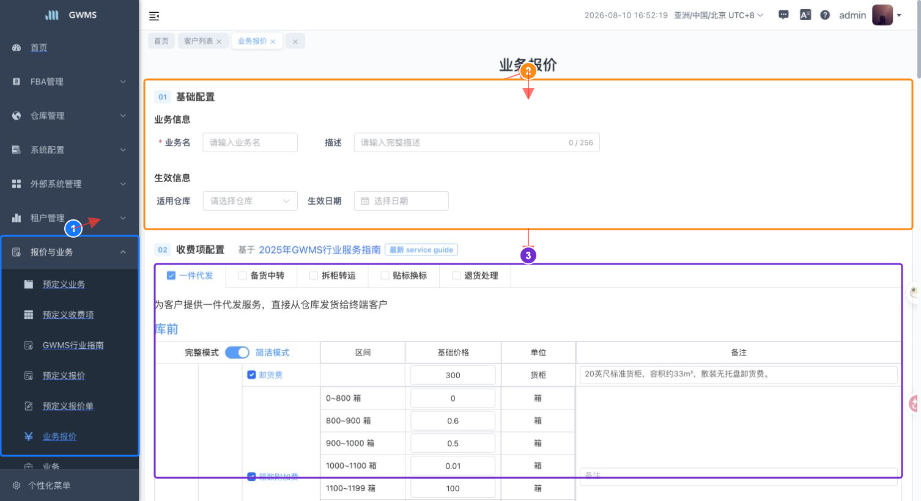Check the 拆柜转运 checkbox
The image size is (921, 501).
(x=314, y=276)
